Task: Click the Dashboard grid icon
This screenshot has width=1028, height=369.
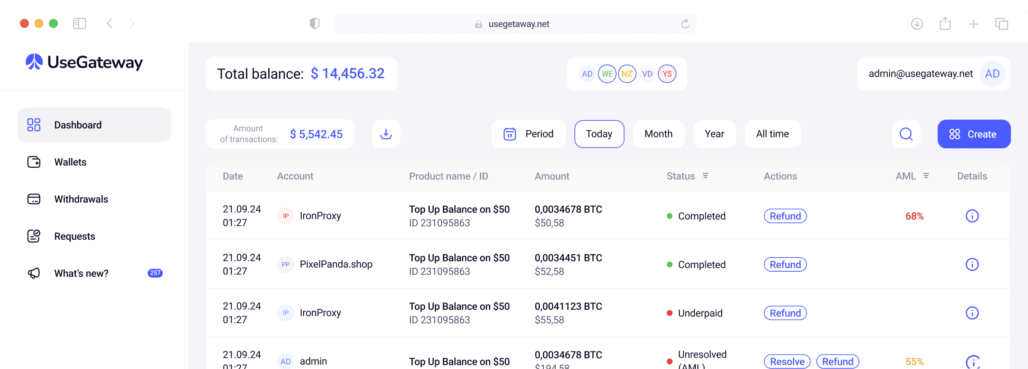Action: [x=34, y=125]
